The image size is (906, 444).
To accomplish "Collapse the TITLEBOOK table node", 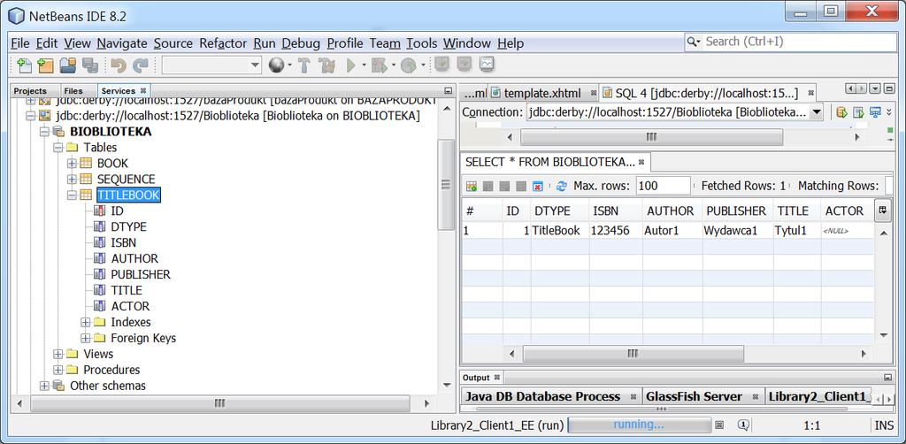I will [72, 195].
